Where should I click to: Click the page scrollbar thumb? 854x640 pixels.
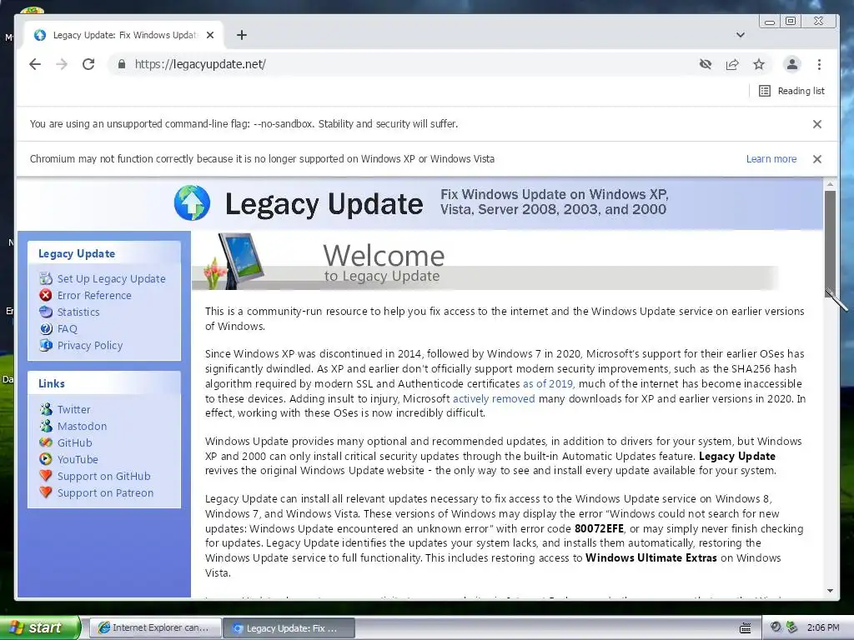click(830, 242)
